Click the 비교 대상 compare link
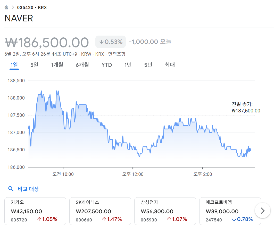The width and height of the screenshot is (274, 231). pyautogui.click(x=28, y=189)
